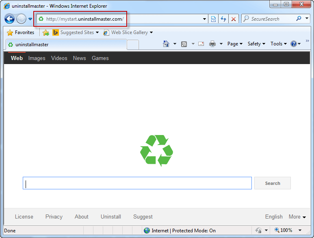The height and width of the screenshot is (238, 314).
Task: Expand the zoom level dropdown arrow
Action: 300,230
